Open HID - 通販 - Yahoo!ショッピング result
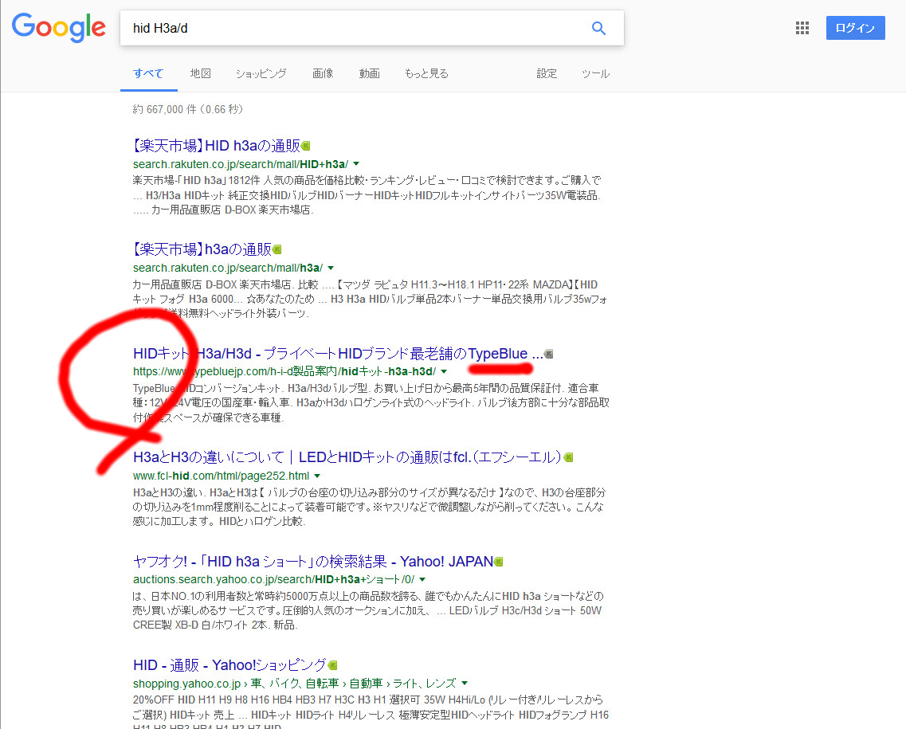The height and width of the screenshot is (729, 906). click(x=230, y=665)
